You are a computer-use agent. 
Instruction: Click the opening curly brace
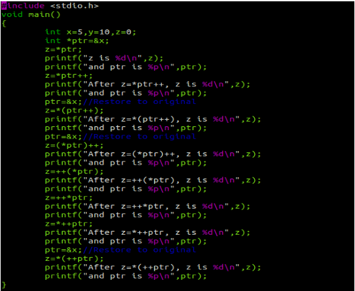point(4,24)
